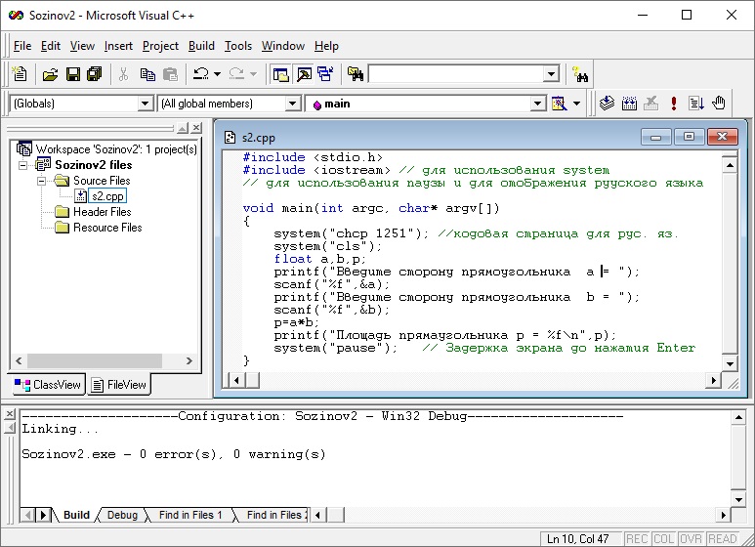Close the output pane with its X
Viewport: 755px width, 547px height.
9,414
